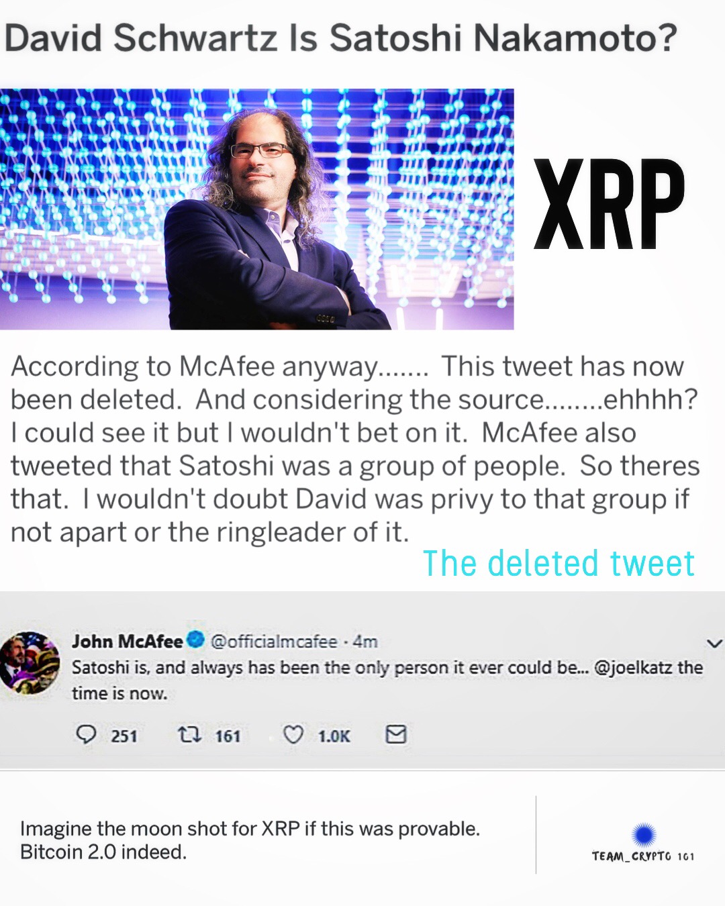Click the reply speech bubble icon
This screenshot has height=906, width=725.
(x=86, y=734)
